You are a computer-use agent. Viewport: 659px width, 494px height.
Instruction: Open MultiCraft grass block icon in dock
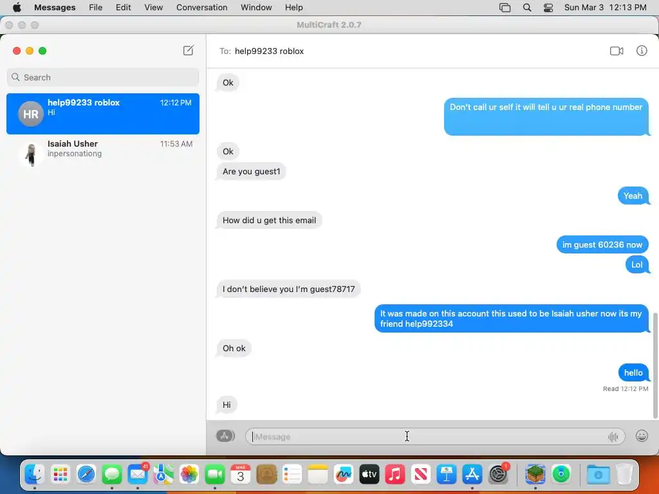[535, 474]
